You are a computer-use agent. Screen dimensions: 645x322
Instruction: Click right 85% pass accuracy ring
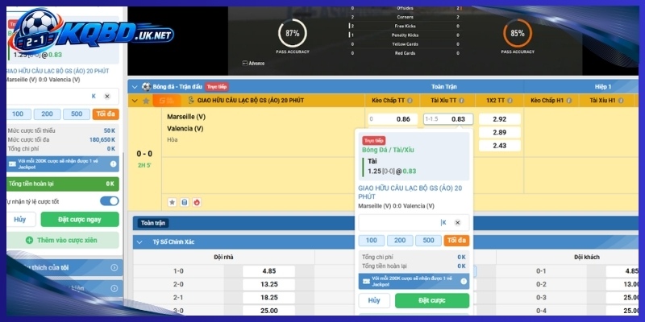click(x=518, y=33)
